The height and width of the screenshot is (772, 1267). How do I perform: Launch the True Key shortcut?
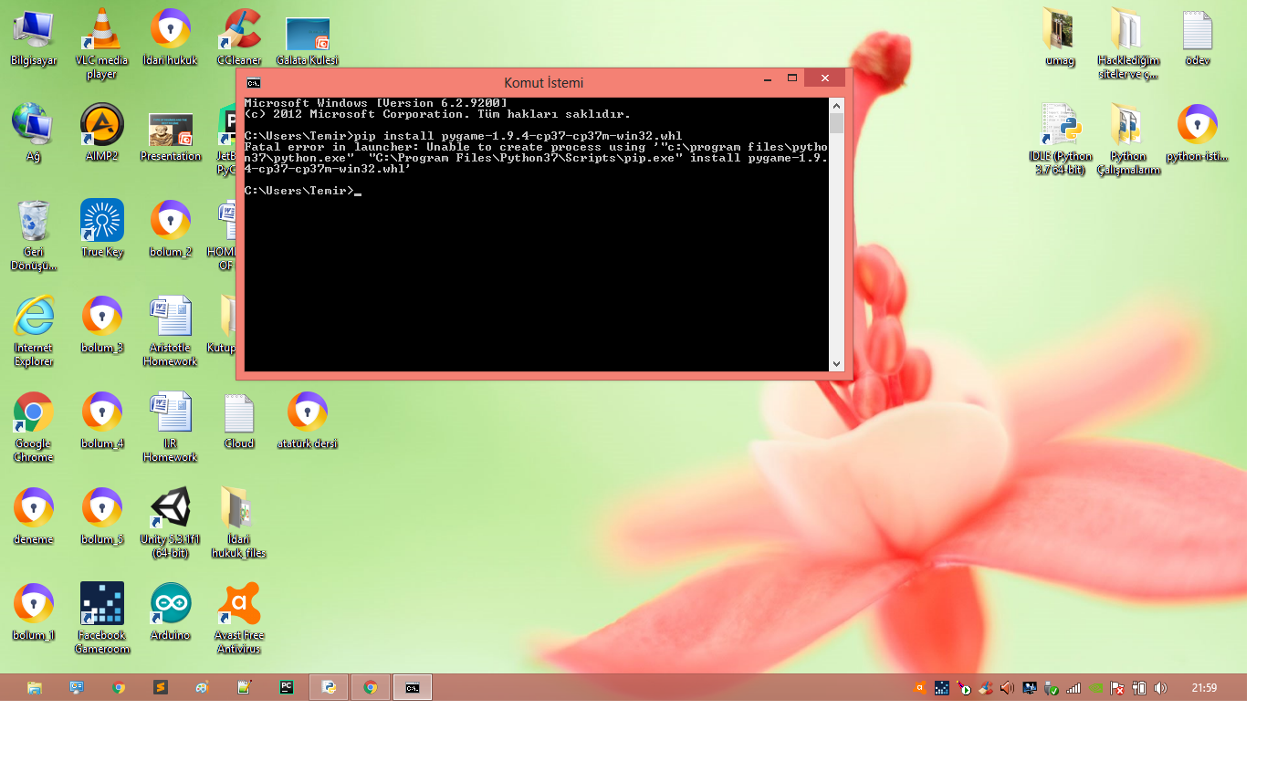[101, 228]
